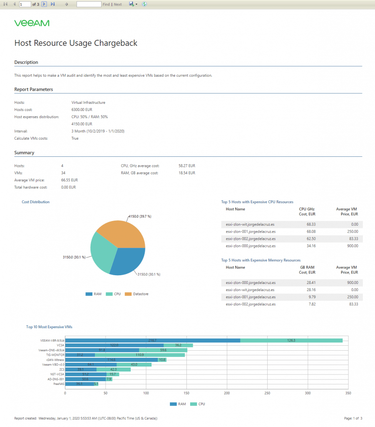375x427 pixels.
Task: Click the Next search result link
Action: (x=118, y=4)
